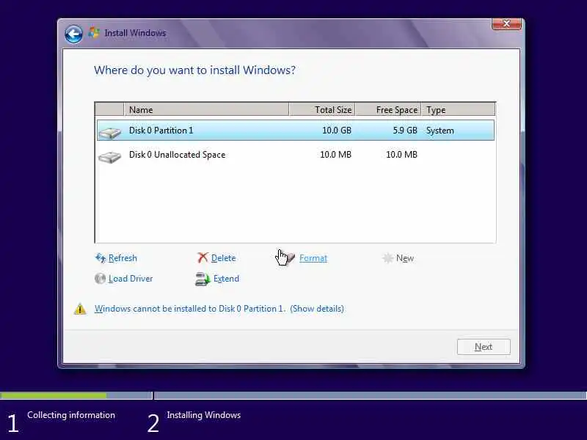Sort by the Total Size column header

[x=322, y=109]
